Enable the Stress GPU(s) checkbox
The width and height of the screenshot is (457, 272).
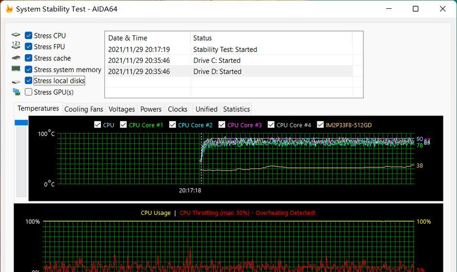29,92
